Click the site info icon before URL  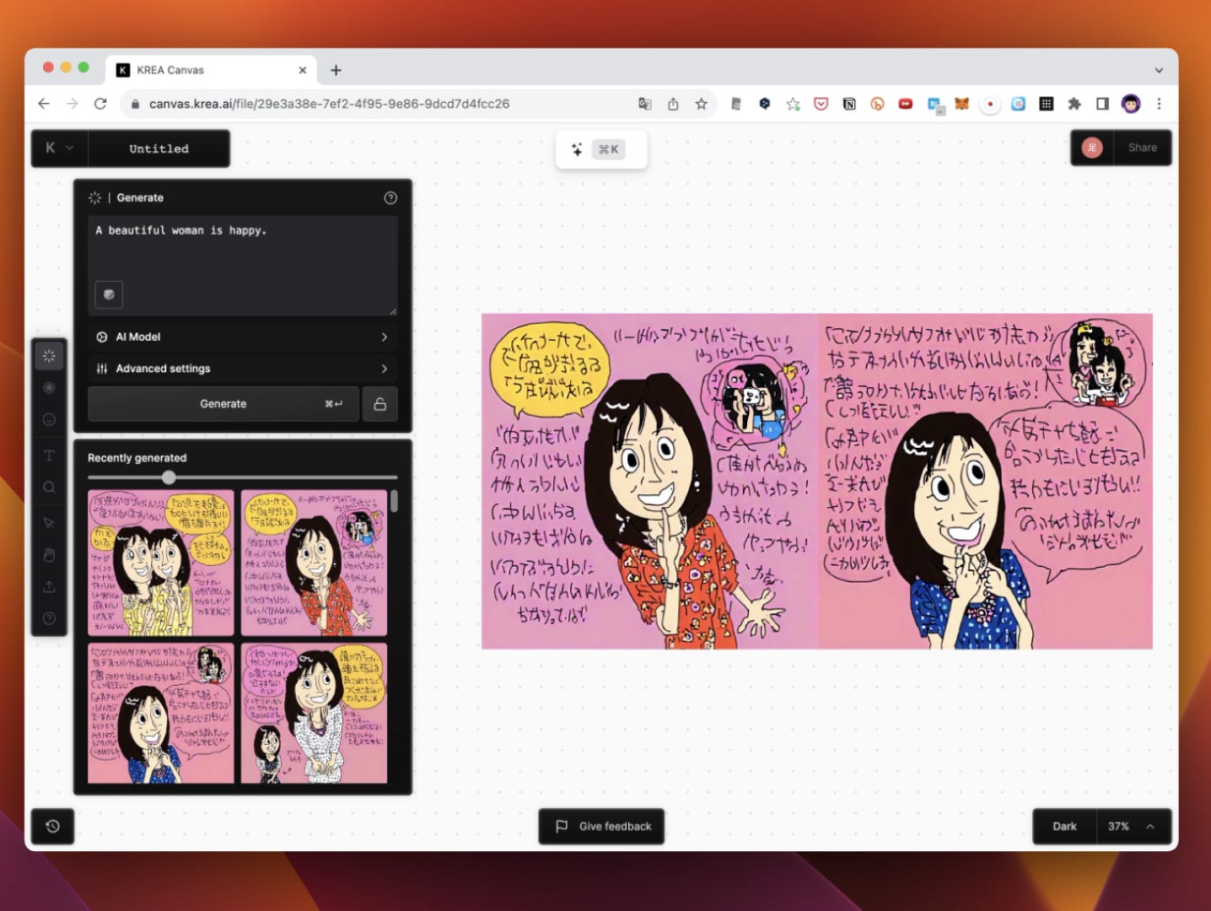tap(134, 104)
